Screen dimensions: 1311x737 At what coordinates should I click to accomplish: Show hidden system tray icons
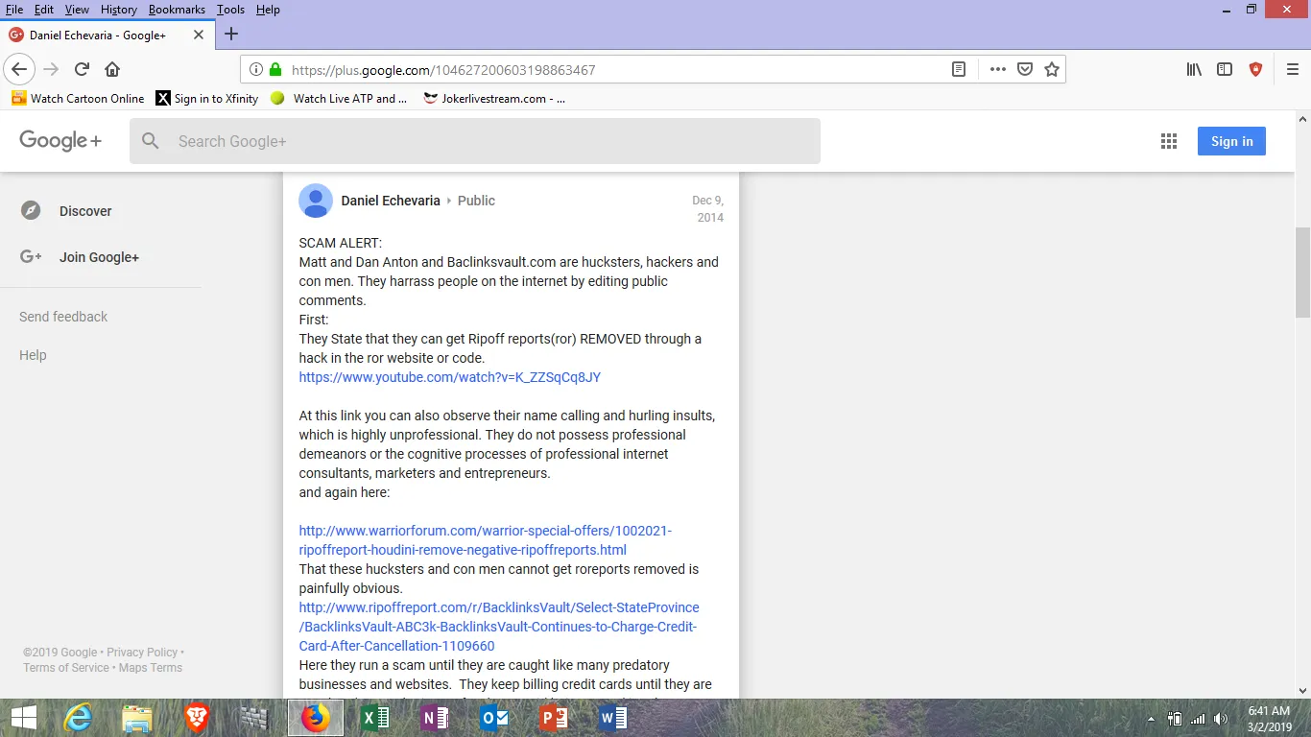[1151, 719]
